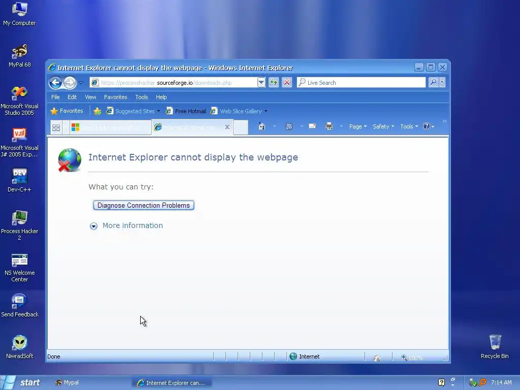Screen dimensions: 520x390
Task: Open the Edit menu
Action: point(72,97)
